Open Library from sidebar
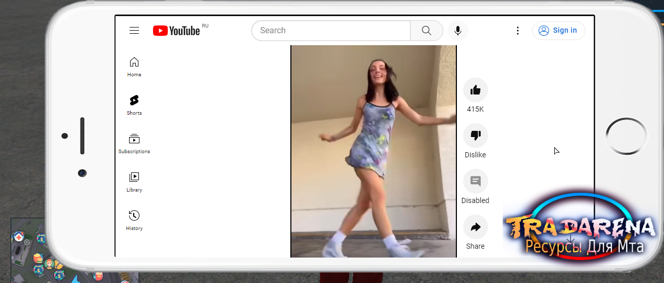Viewport: 664px width, 283px height. 134,182
